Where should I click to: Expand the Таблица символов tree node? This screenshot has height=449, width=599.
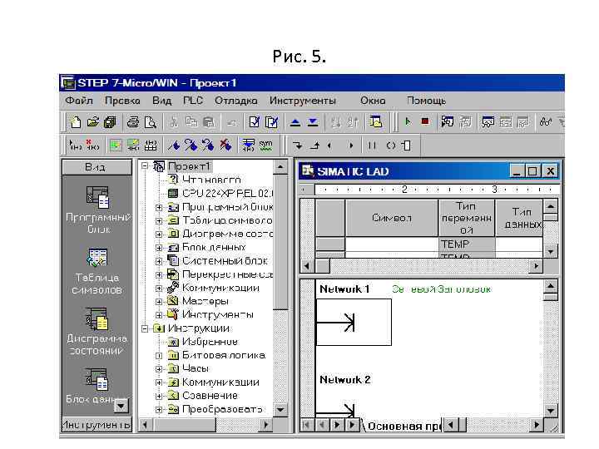pos(159,220)
